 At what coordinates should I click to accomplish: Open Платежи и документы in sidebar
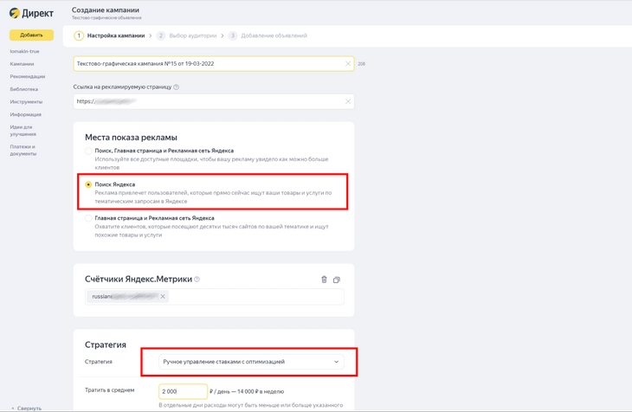click(23, 150)
